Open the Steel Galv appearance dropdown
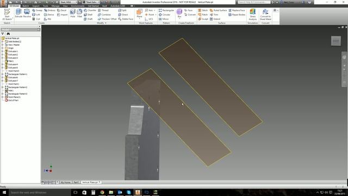This screenshot has width=348, height=196. (x=91, y=2)
